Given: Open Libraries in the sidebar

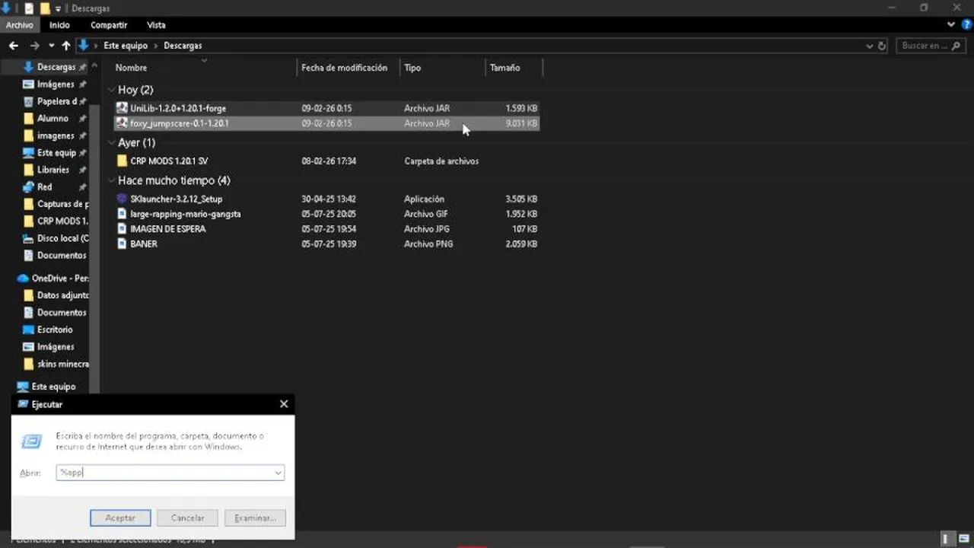Looking at the screenshot, I should pos(53,170).
